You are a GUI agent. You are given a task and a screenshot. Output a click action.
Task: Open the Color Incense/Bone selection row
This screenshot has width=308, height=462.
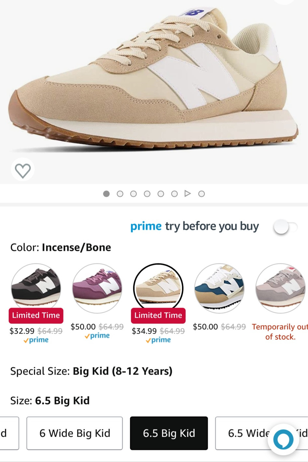tap(60, 247)
